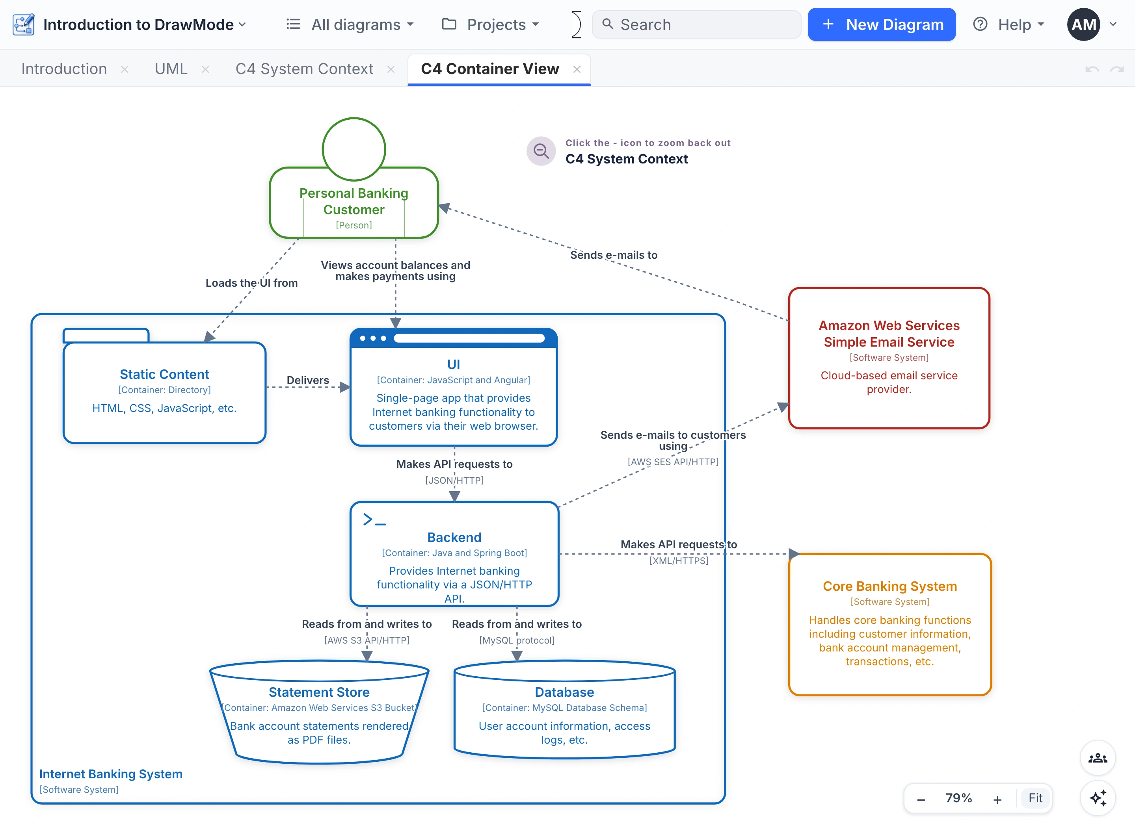The width and height of the screenshot is (1135, 835).
Task: Click the terminal prompt icon in Backend
Action: 374,520
